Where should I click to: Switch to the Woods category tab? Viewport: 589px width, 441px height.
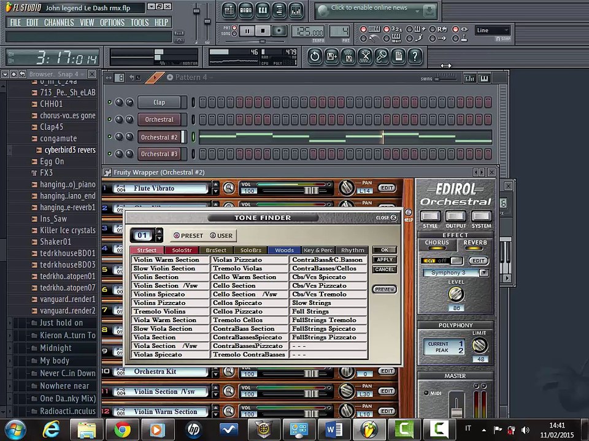(x=284, y=250)
